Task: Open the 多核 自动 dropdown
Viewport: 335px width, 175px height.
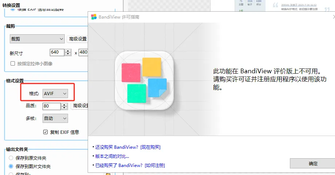Action: click(x=55, y=118)
